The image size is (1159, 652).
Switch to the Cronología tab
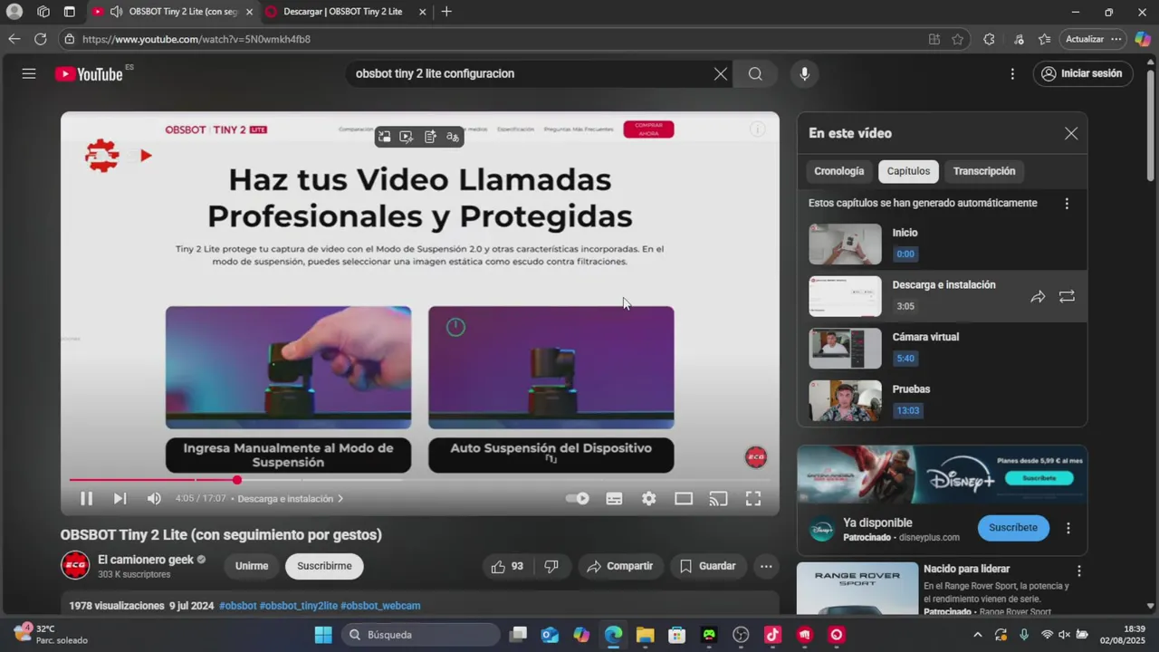pyautogui.click(x=838, y=171)
